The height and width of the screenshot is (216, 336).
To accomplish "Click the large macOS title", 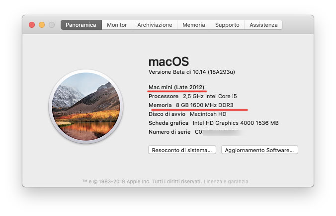I will [169, 61].
